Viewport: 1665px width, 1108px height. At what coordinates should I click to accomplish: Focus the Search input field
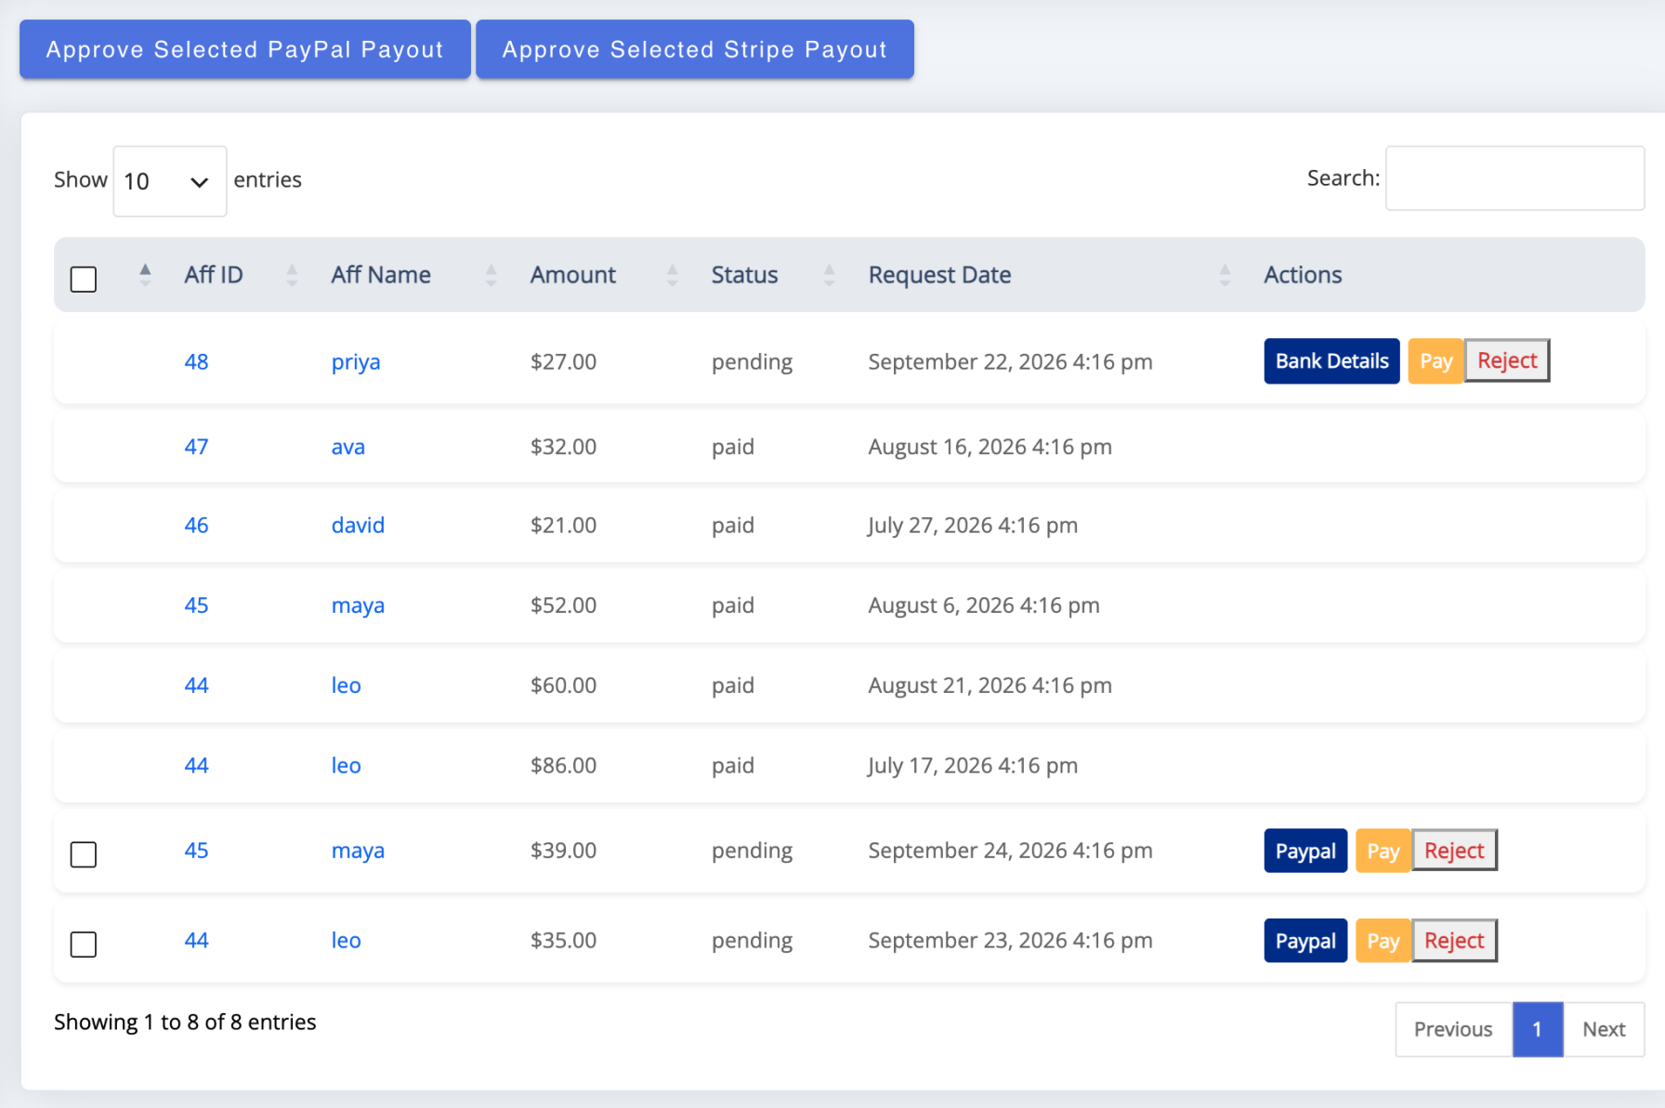1514,178
